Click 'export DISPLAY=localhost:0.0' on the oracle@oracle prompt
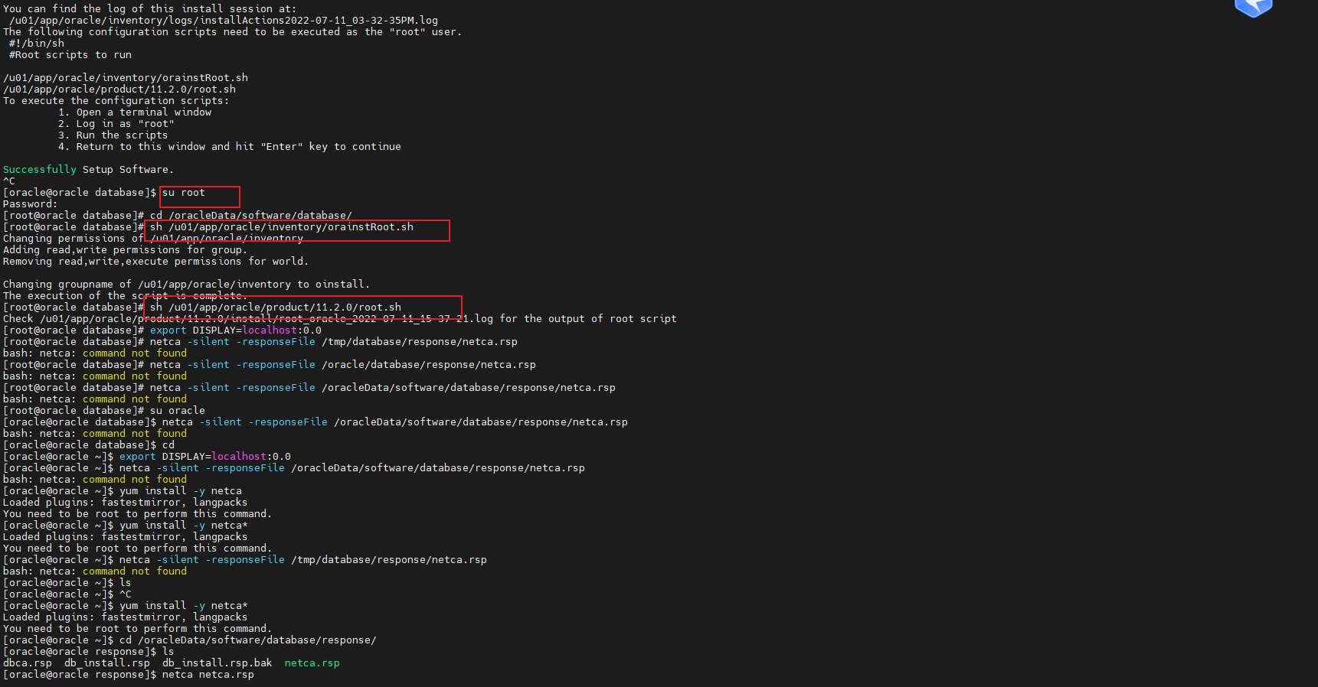 [205, 457]
